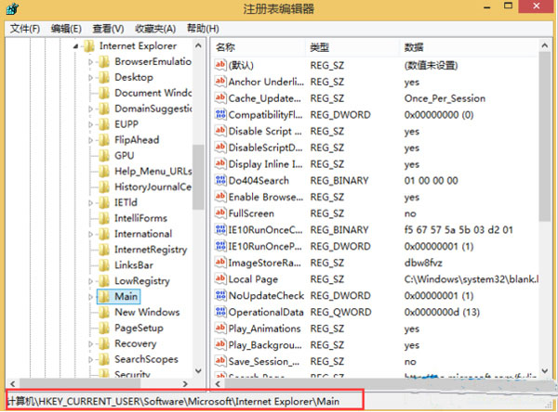The height and width of the screenshot is (412, 558).
Task: Click string icon of FullScreen value
Action: click(x=220, y=213)
